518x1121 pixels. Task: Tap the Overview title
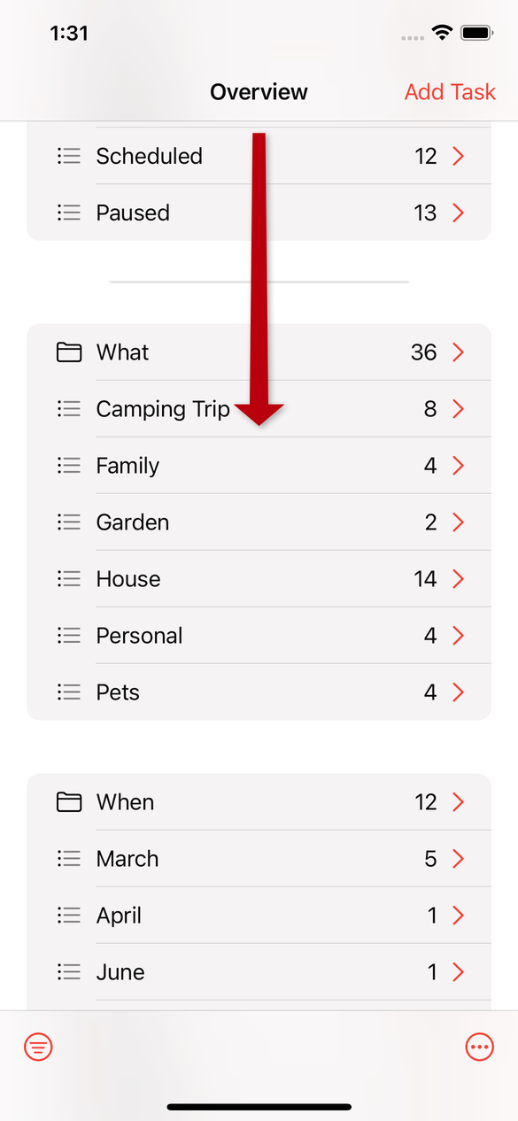click(259, 92)
